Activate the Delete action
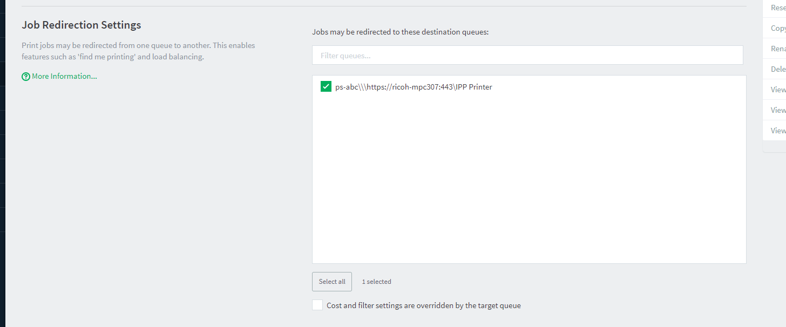 pyautogui.click(x=777, y=69)
